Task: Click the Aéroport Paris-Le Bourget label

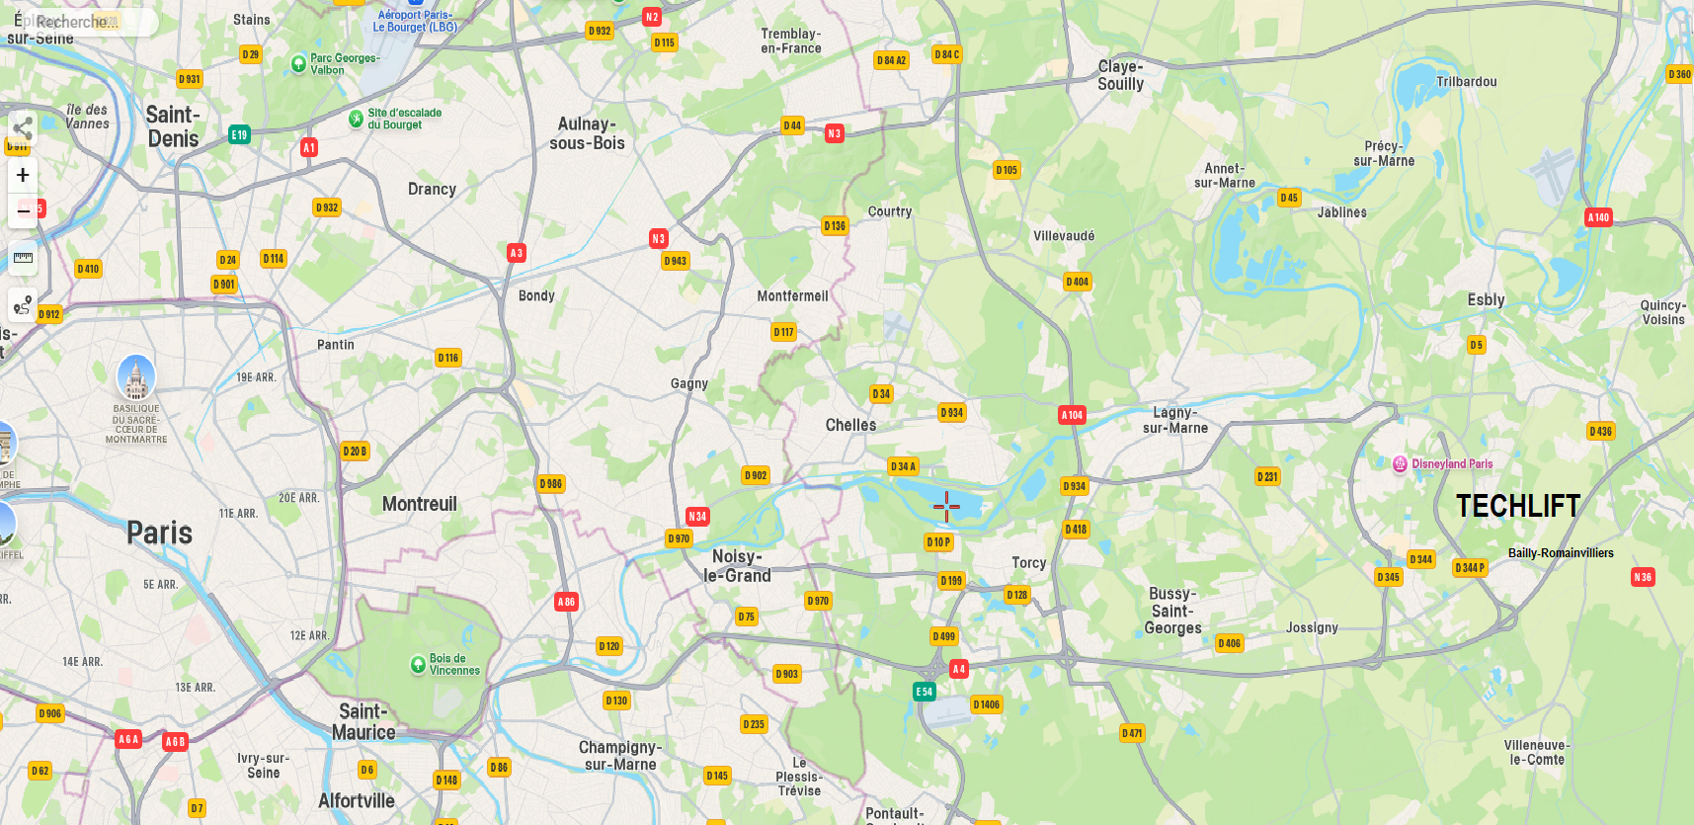Action: (x=415, y=21)
